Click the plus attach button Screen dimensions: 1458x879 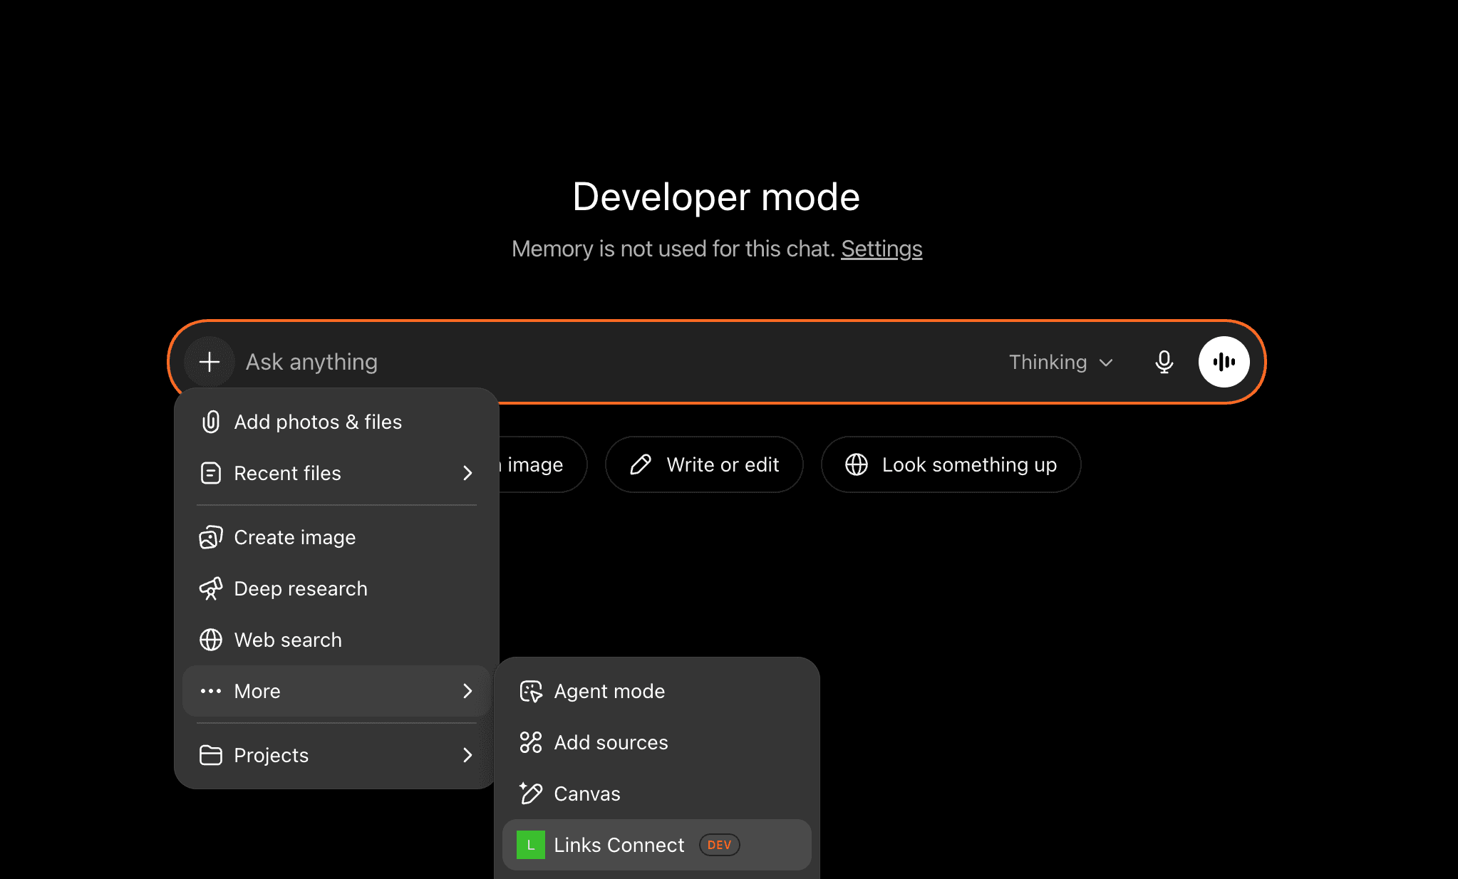[x=210, y=362]
